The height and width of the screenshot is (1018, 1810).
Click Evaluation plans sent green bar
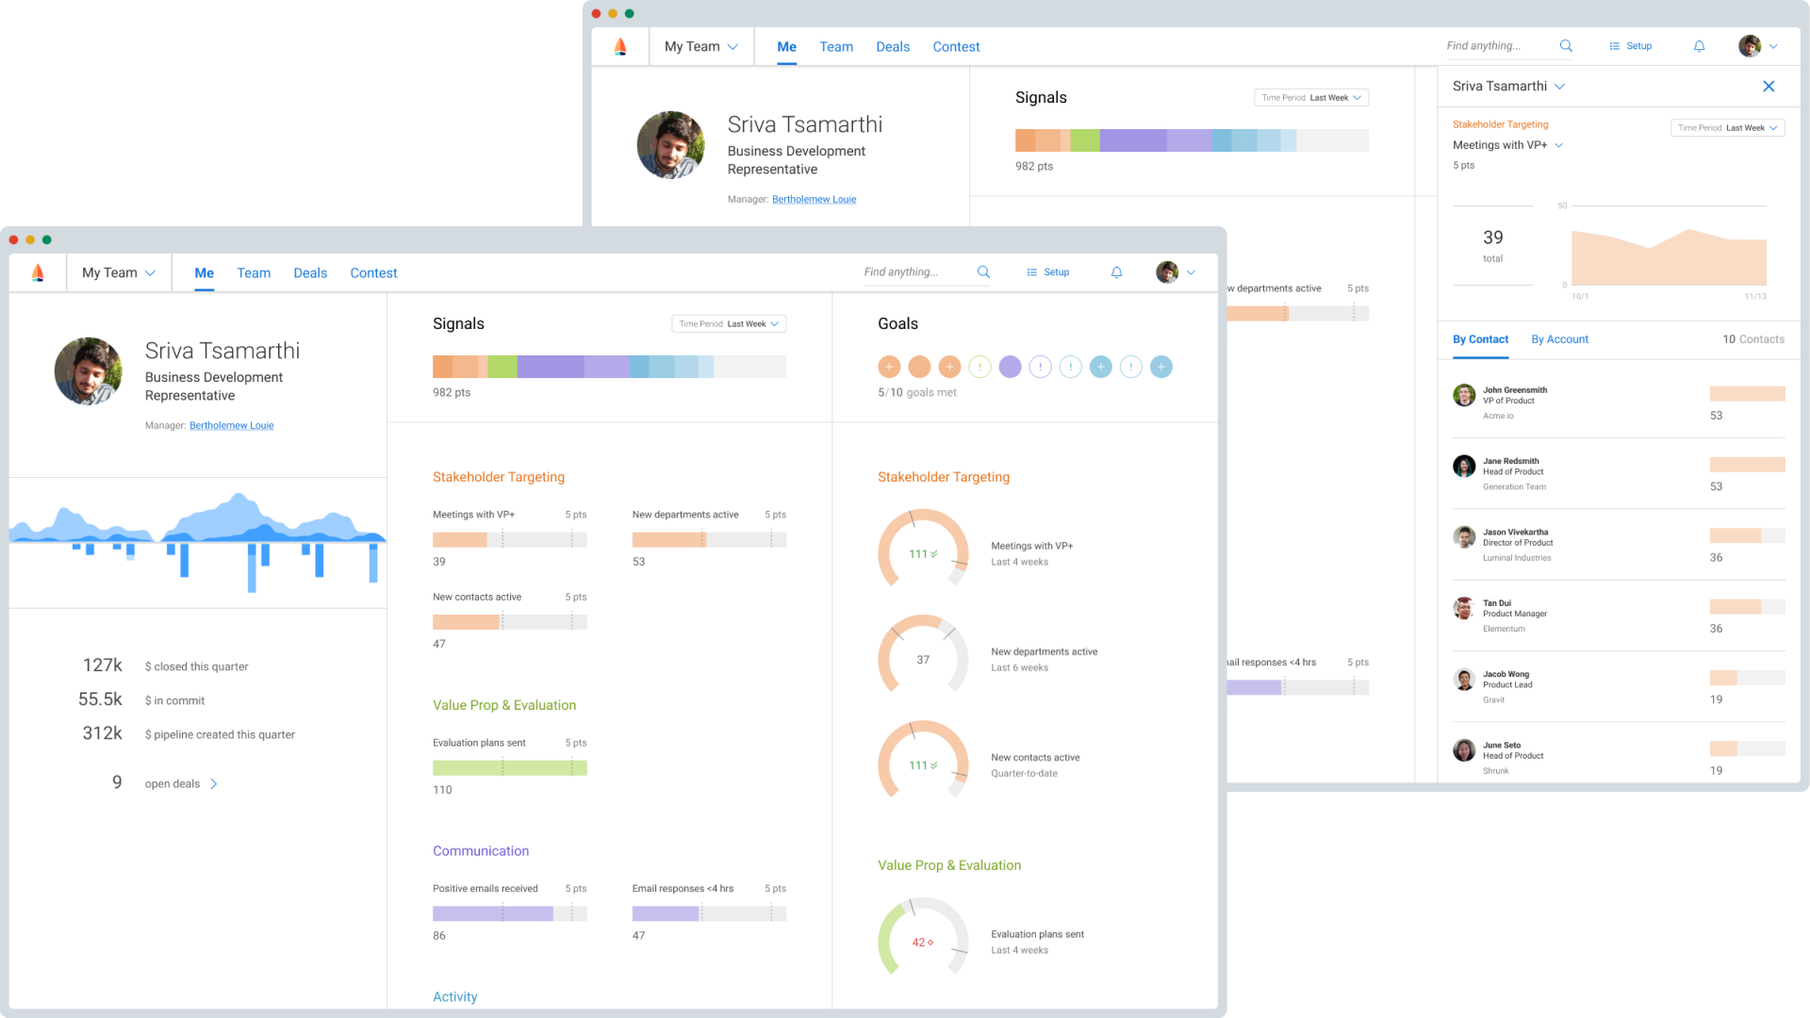pyautogui.click(x=510, y=768)
